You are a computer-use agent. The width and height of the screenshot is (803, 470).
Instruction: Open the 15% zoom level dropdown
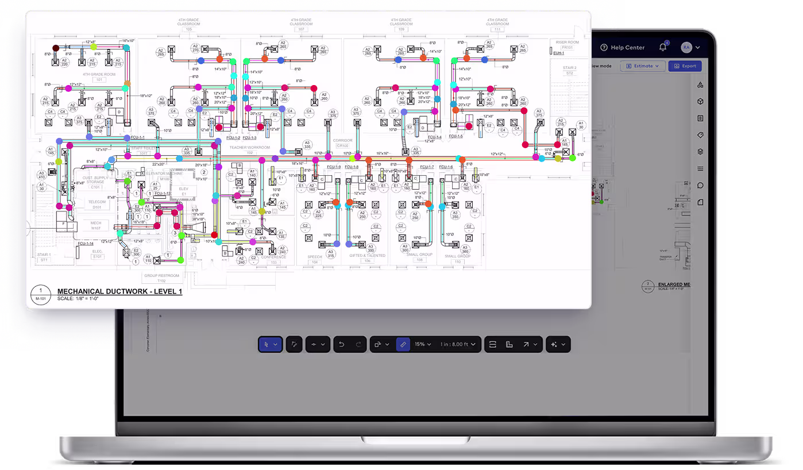tap(423, 344)
